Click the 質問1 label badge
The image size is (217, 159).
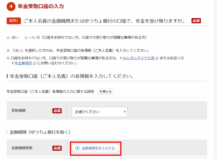pos(14,21)
